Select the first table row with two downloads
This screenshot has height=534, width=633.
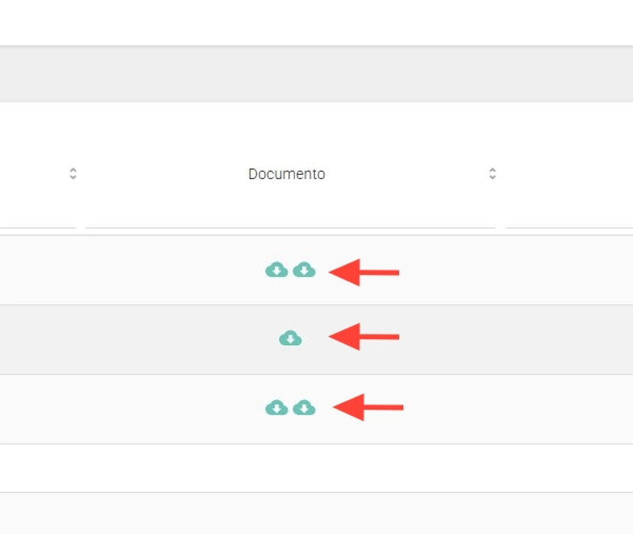139,270
